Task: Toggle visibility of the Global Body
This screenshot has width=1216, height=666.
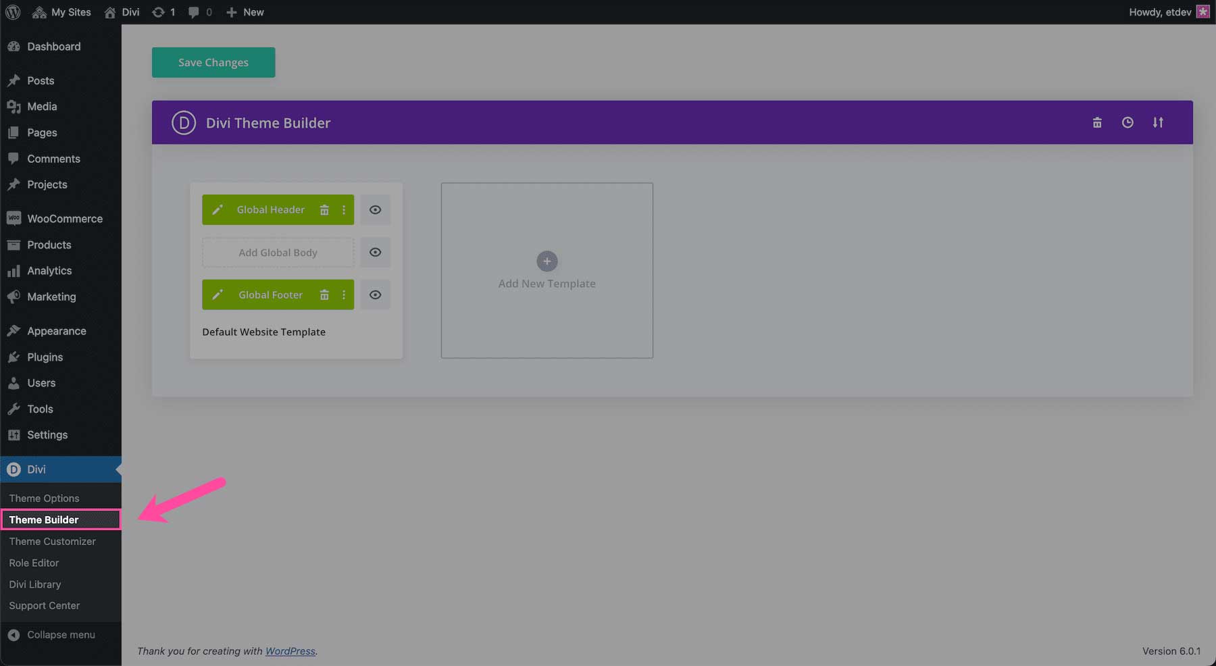Action: [375, 252]
